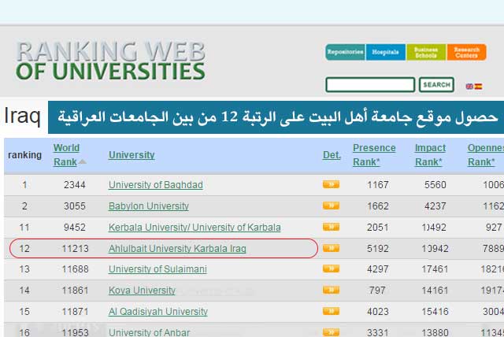The height and width of the screenshot is (337, 504).
Task: Click the World Rank sort arrow
Action: pyautogui.click(x=82, y=161)
